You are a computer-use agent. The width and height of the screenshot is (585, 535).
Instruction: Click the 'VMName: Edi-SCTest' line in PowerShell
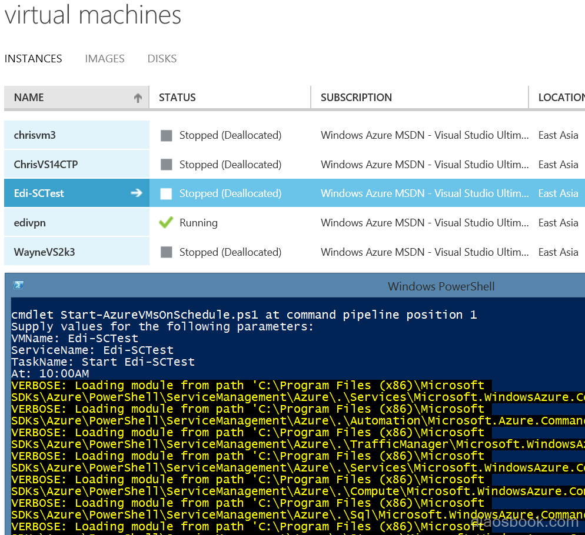pyautogui.click(x=75, y=339)
